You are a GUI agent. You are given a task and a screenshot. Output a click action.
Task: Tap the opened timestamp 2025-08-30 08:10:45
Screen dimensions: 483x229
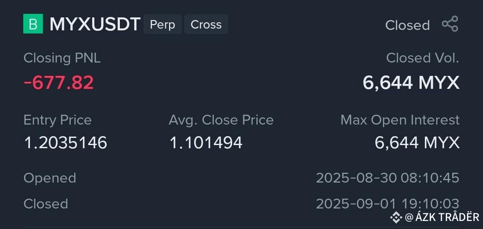[x=387, y=178]
